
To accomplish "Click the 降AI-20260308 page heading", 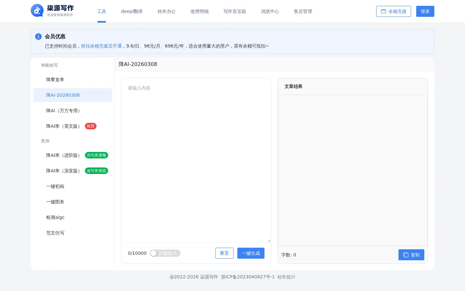I will click(x=138, y=64).
